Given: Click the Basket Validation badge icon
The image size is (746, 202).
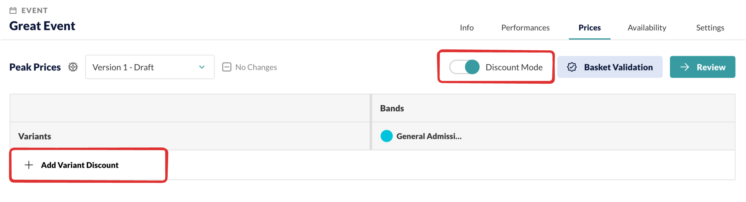Looking at the screenshot, I should click(x=572, y=67).
